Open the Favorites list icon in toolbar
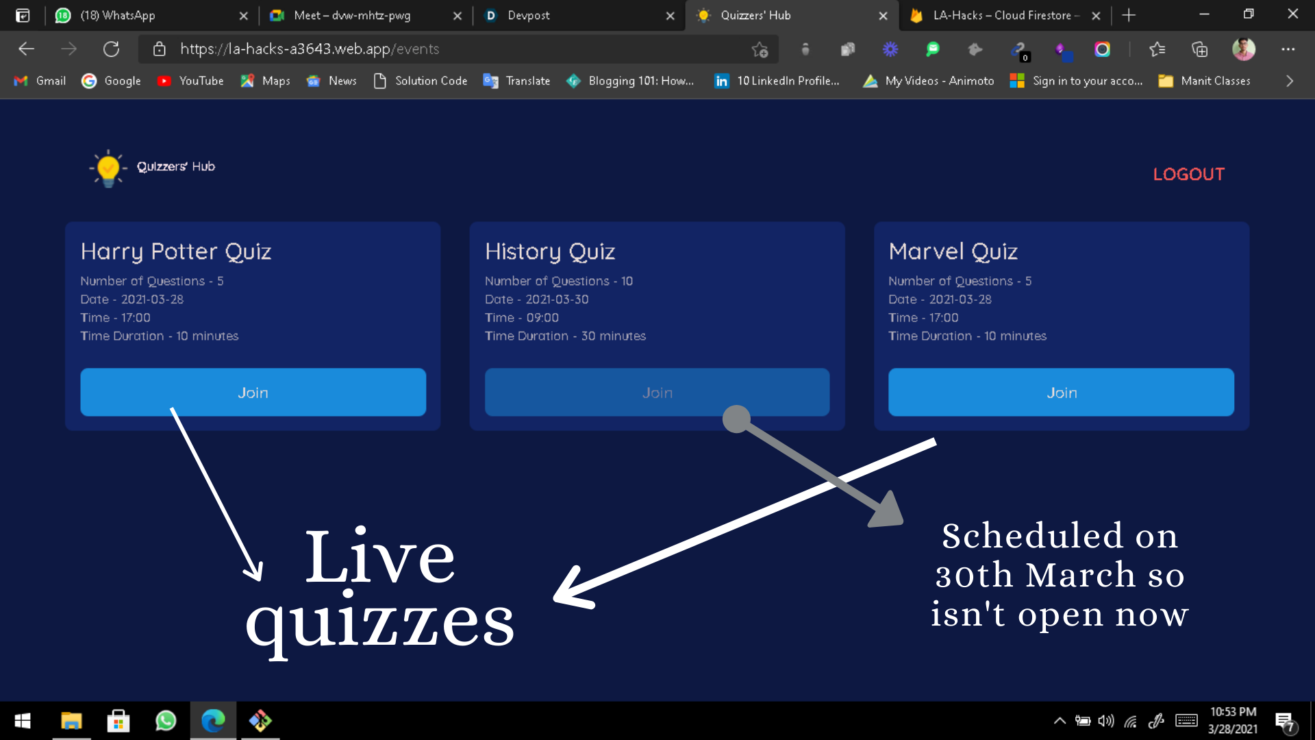The width and height of the screenshot is (1315, 740). [x=1157, y=49]
